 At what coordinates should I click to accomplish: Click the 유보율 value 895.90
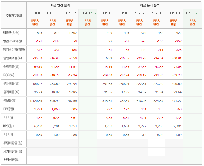point(55,101)
